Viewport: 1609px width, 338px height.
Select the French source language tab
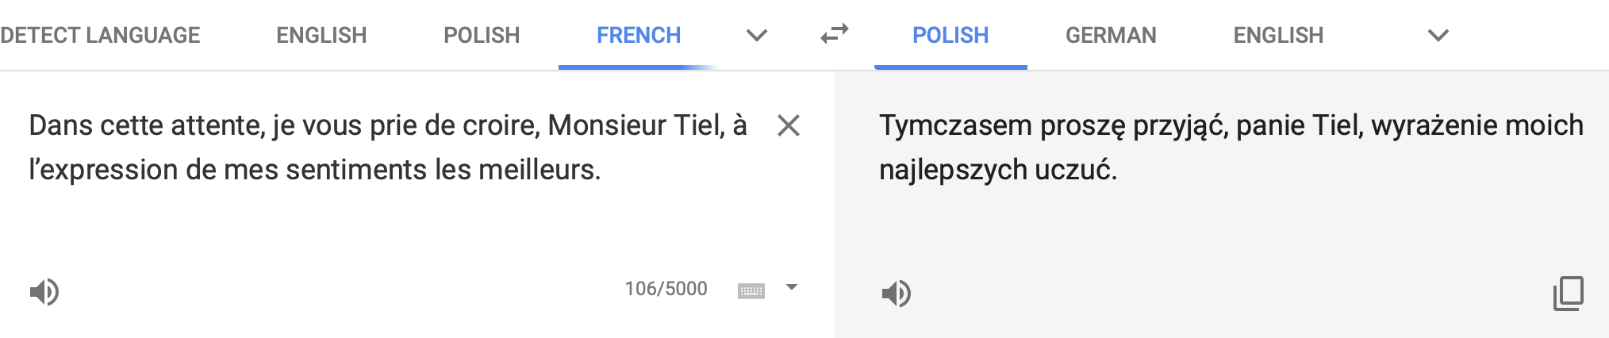(x=639, y=35)
